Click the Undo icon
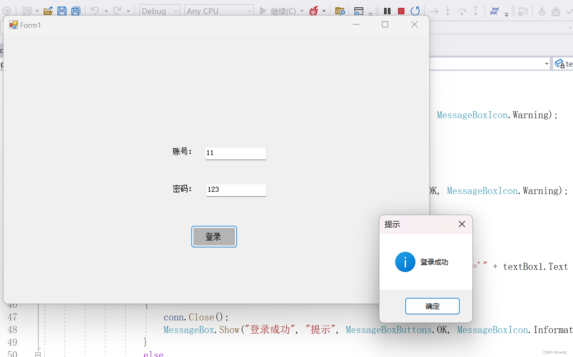This screenshot has width=573, height=357. click(x=94, y=10)
